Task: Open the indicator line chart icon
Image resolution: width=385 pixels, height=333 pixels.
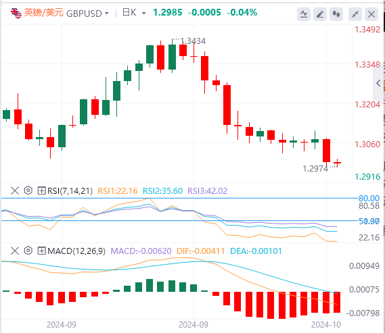Action: (x=304, y=14)
